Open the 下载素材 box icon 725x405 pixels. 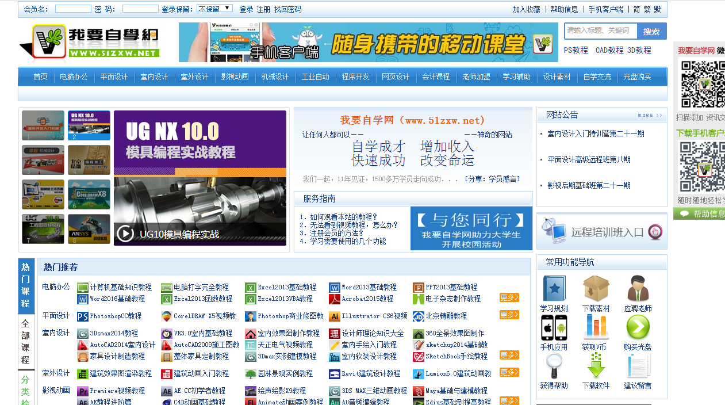click(x=596, y=289)
